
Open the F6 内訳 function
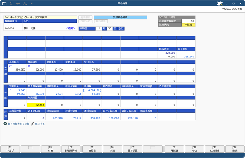click(x=112, y=149)
